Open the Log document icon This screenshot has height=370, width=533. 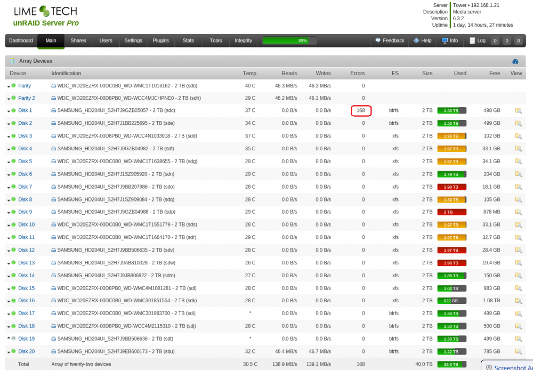472,41
